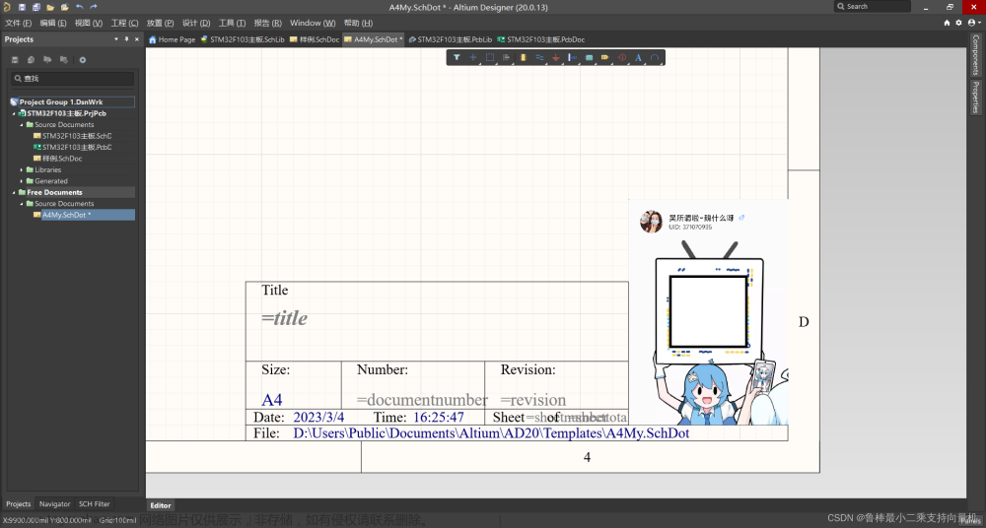The image size is (986, 528).
Task: Select the Harness tool in Active Bar
Action: pos(572,58)
